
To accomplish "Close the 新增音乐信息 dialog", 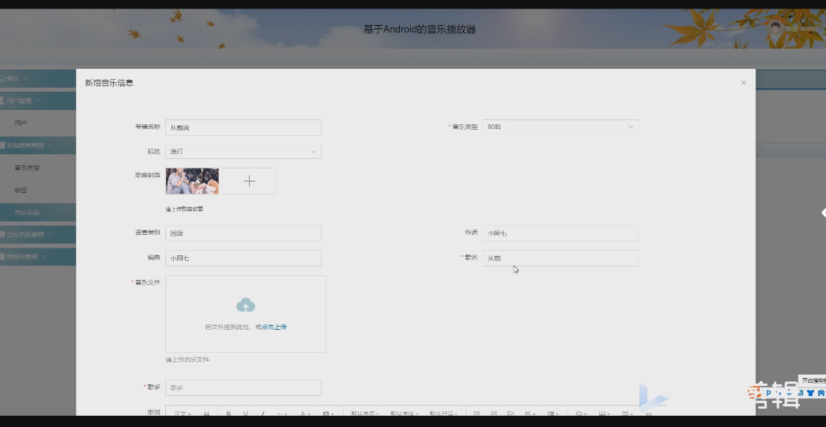I will [743, 83].
